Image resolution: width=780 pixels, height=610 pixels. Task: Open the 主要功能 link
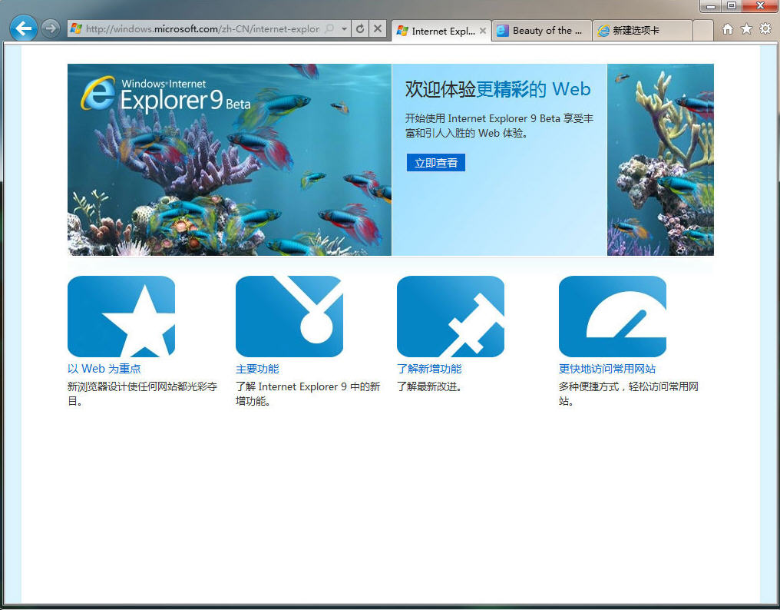pos(257,369)
